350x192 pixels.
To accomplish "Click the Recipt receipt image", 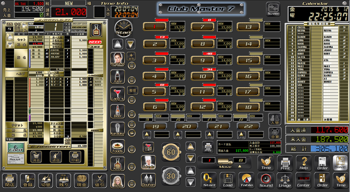I will tap(16, 159).
